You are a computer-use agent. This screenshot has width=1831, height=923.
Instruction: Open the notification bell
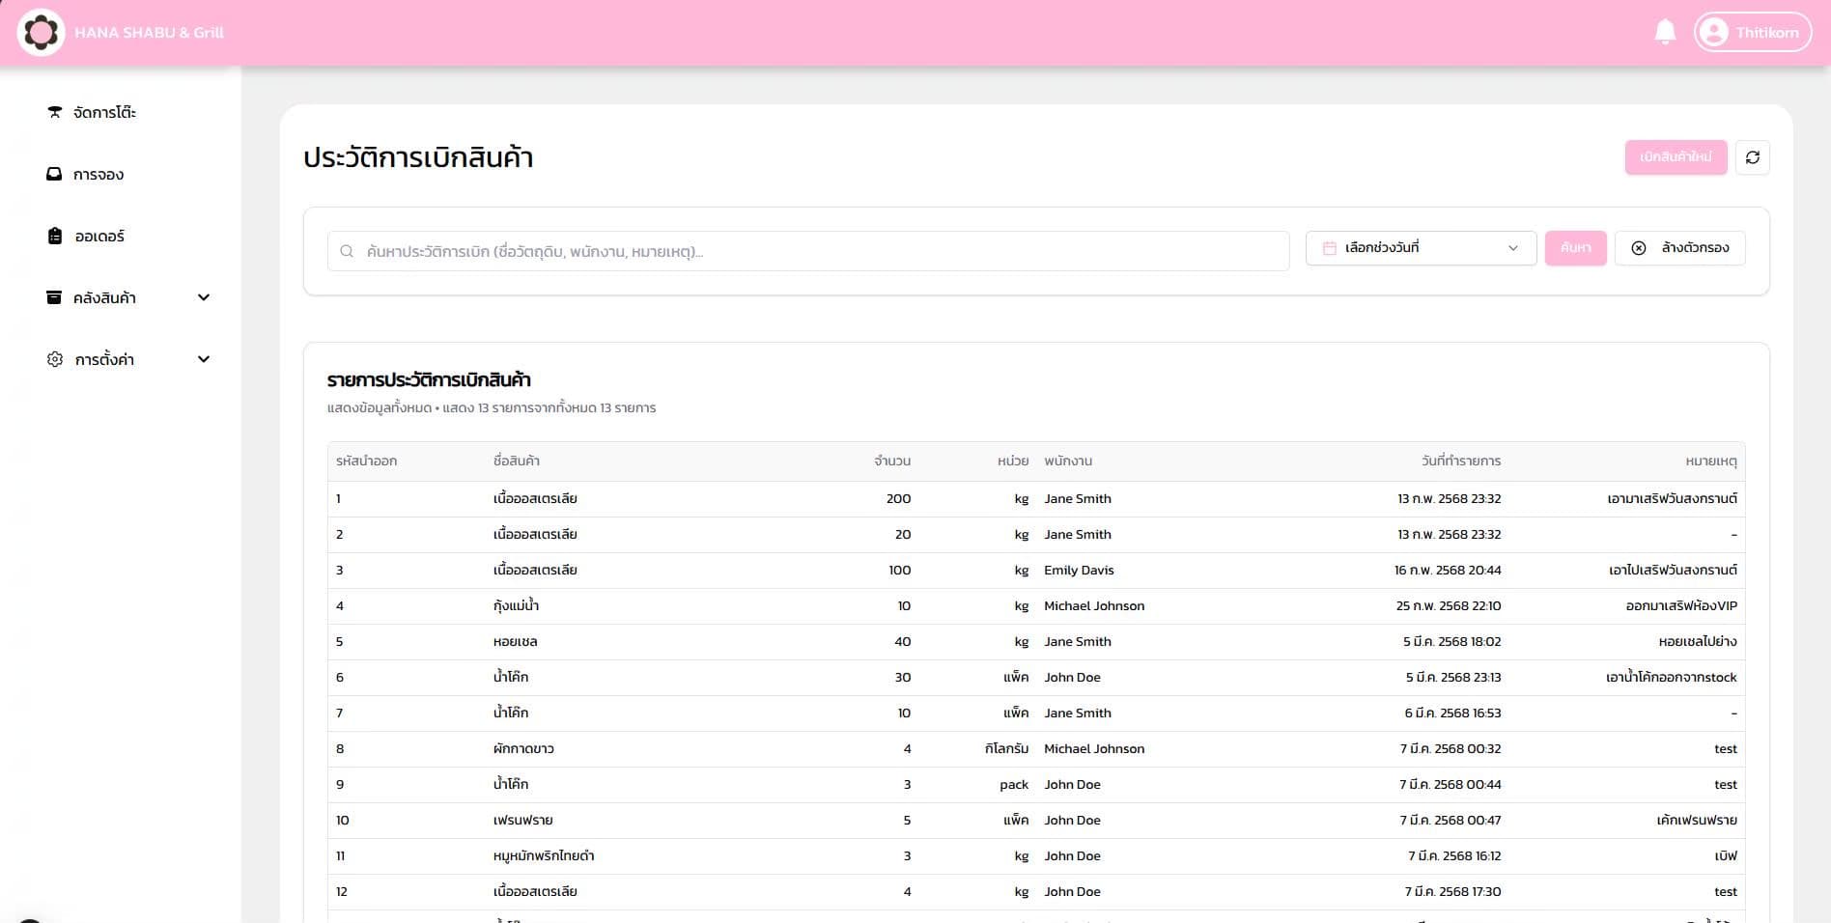1665,31
